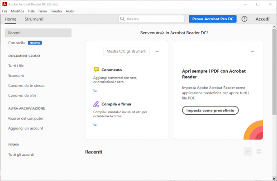Click Vai link under Commento

pyautogui.click(x=95, y=91)
